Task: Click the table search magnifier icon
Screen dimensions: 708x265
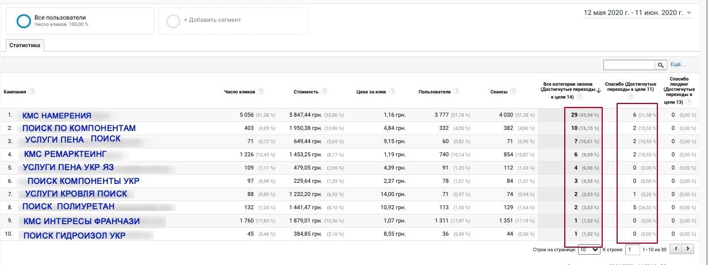Action: coord(661,65)
